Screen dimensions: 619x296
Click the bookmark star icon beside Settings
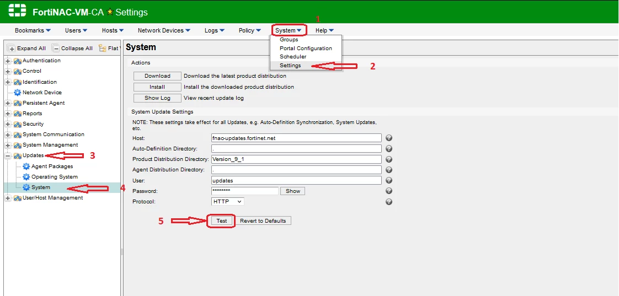coord(110,12)
